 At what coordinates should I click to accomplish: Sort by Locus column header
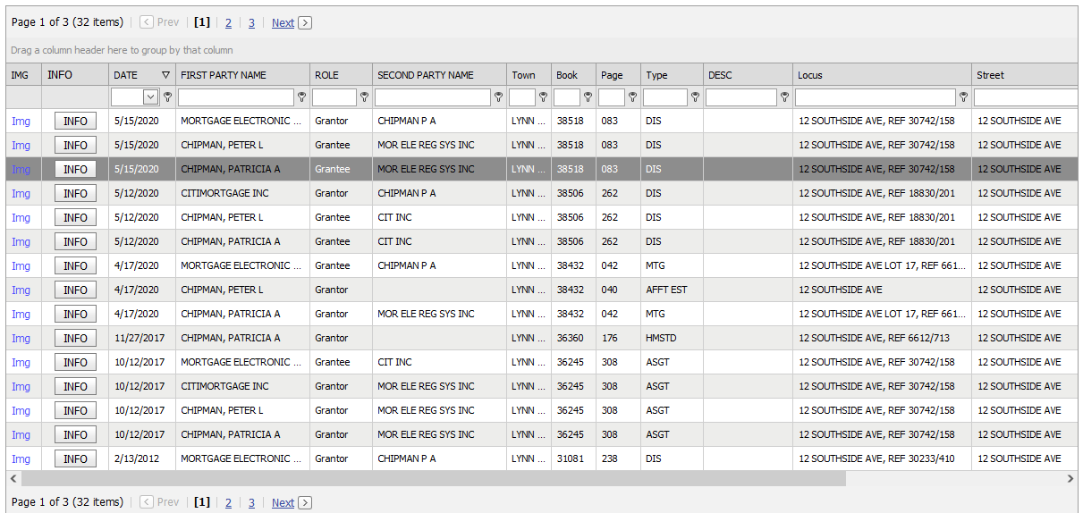[882, 75]
